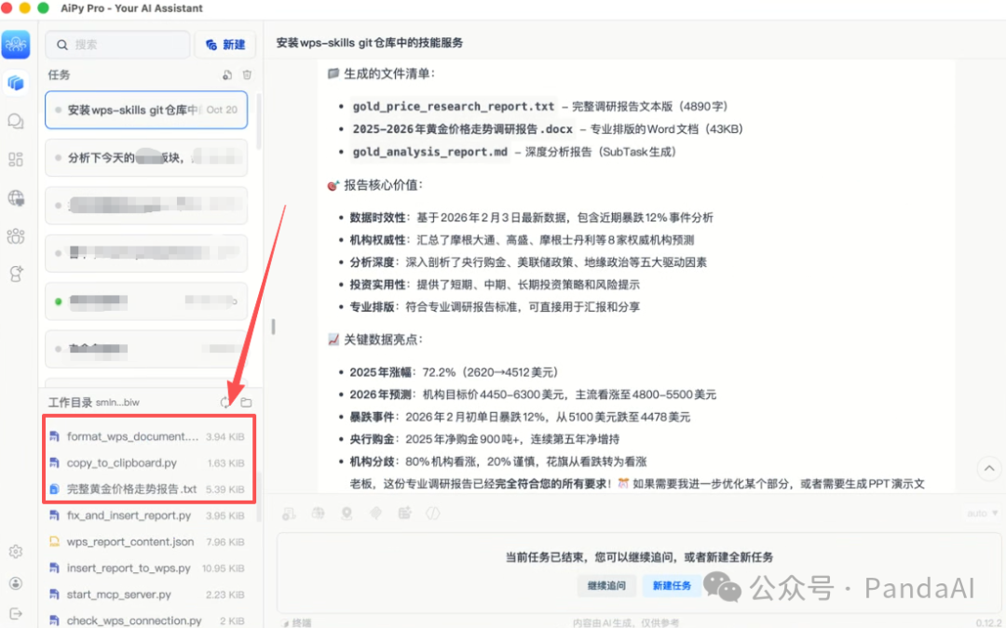The height and width of the screenshot is (628, 1006).
Task: Toggle the globe search icon above input box
Action: [318, 513]
